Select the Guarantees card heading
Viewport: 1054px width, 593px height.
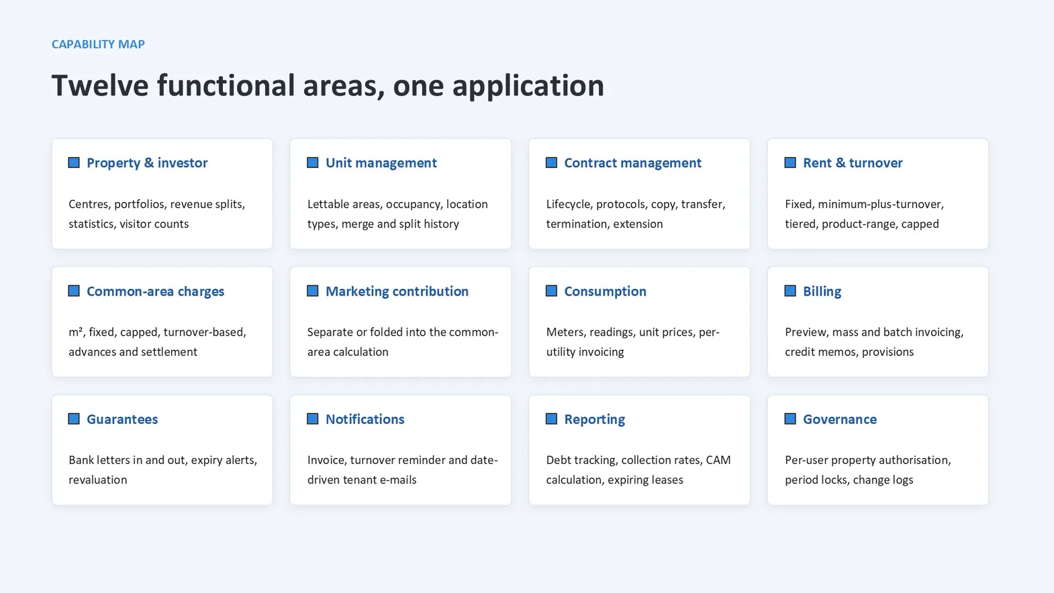click(122, 420)
